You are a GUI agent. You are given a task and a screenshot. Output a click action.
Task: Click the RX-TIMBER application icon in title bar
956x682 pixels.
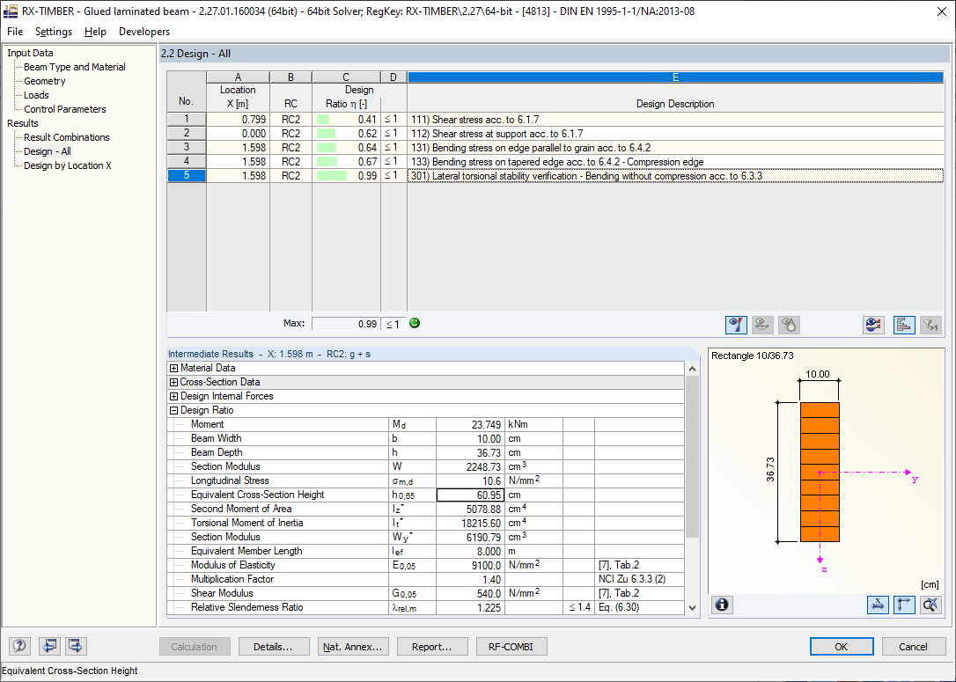(x=11, y=11)
